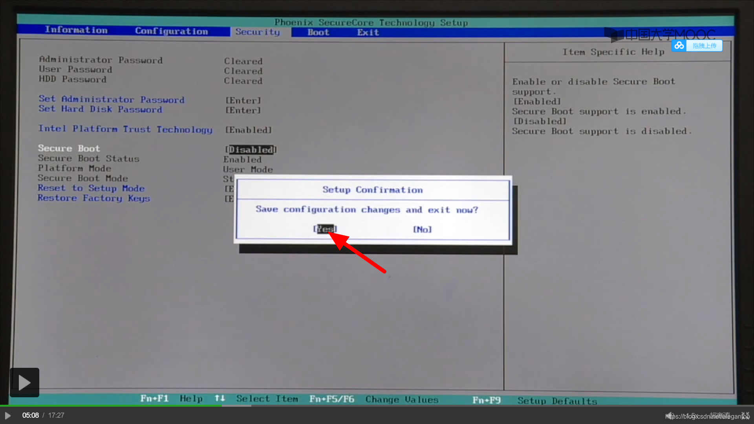Click the Fn+F5/F6 Change Values hint

tap(374, 399)
